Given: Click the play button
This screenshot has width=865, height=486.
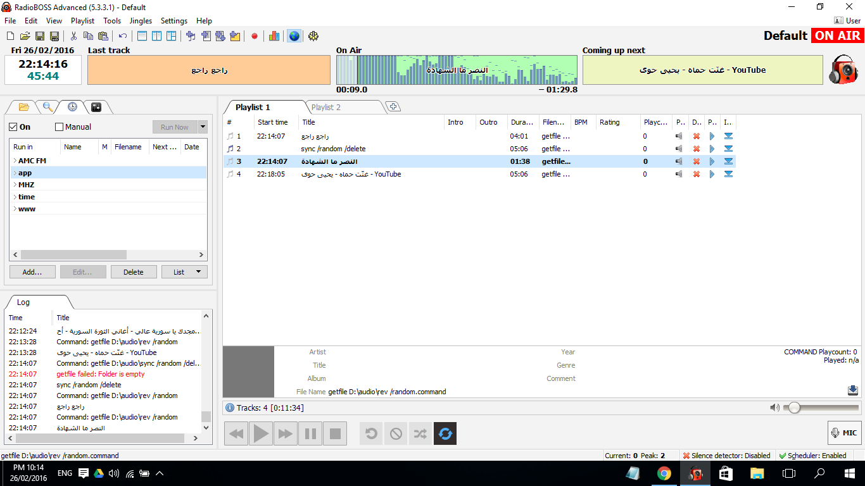Looking at the screenshot, I should pyautogui.click(x=260, y=433).
